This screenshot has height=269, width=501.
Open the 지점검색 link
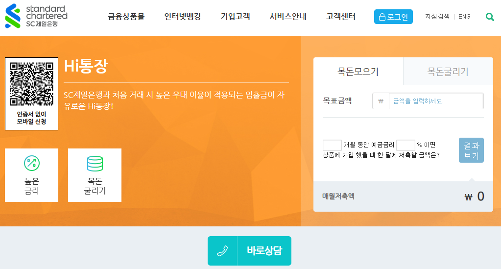(x=437, y=17)
